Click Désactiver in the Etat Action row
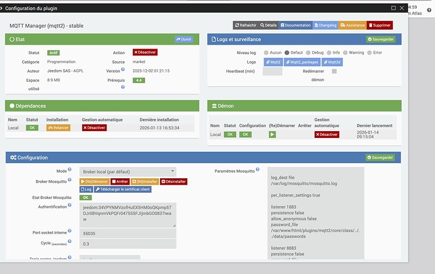This screenshot has width=435, height=274. pos(145,52)
